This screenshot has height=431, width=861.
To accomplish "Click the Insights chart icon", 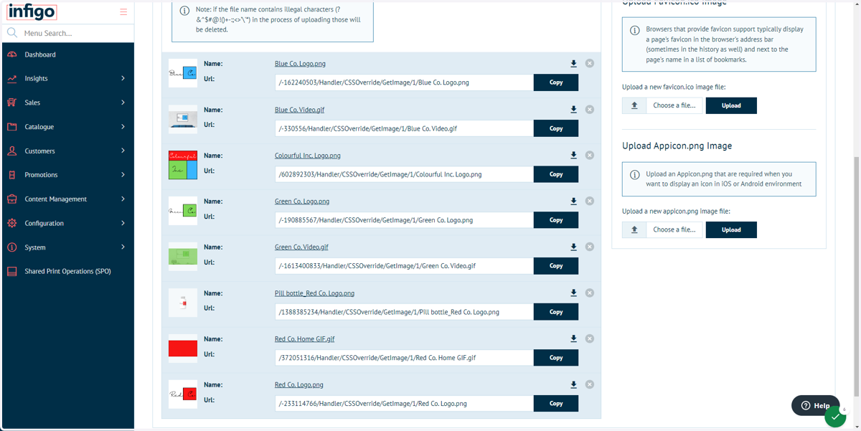I will coord(12,78).
